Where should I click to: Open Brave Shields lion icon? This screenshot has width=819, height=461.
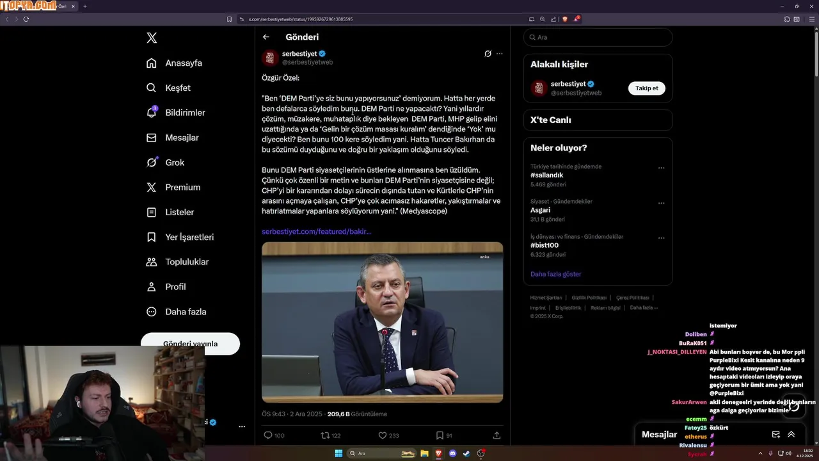(x=564, y=19)
